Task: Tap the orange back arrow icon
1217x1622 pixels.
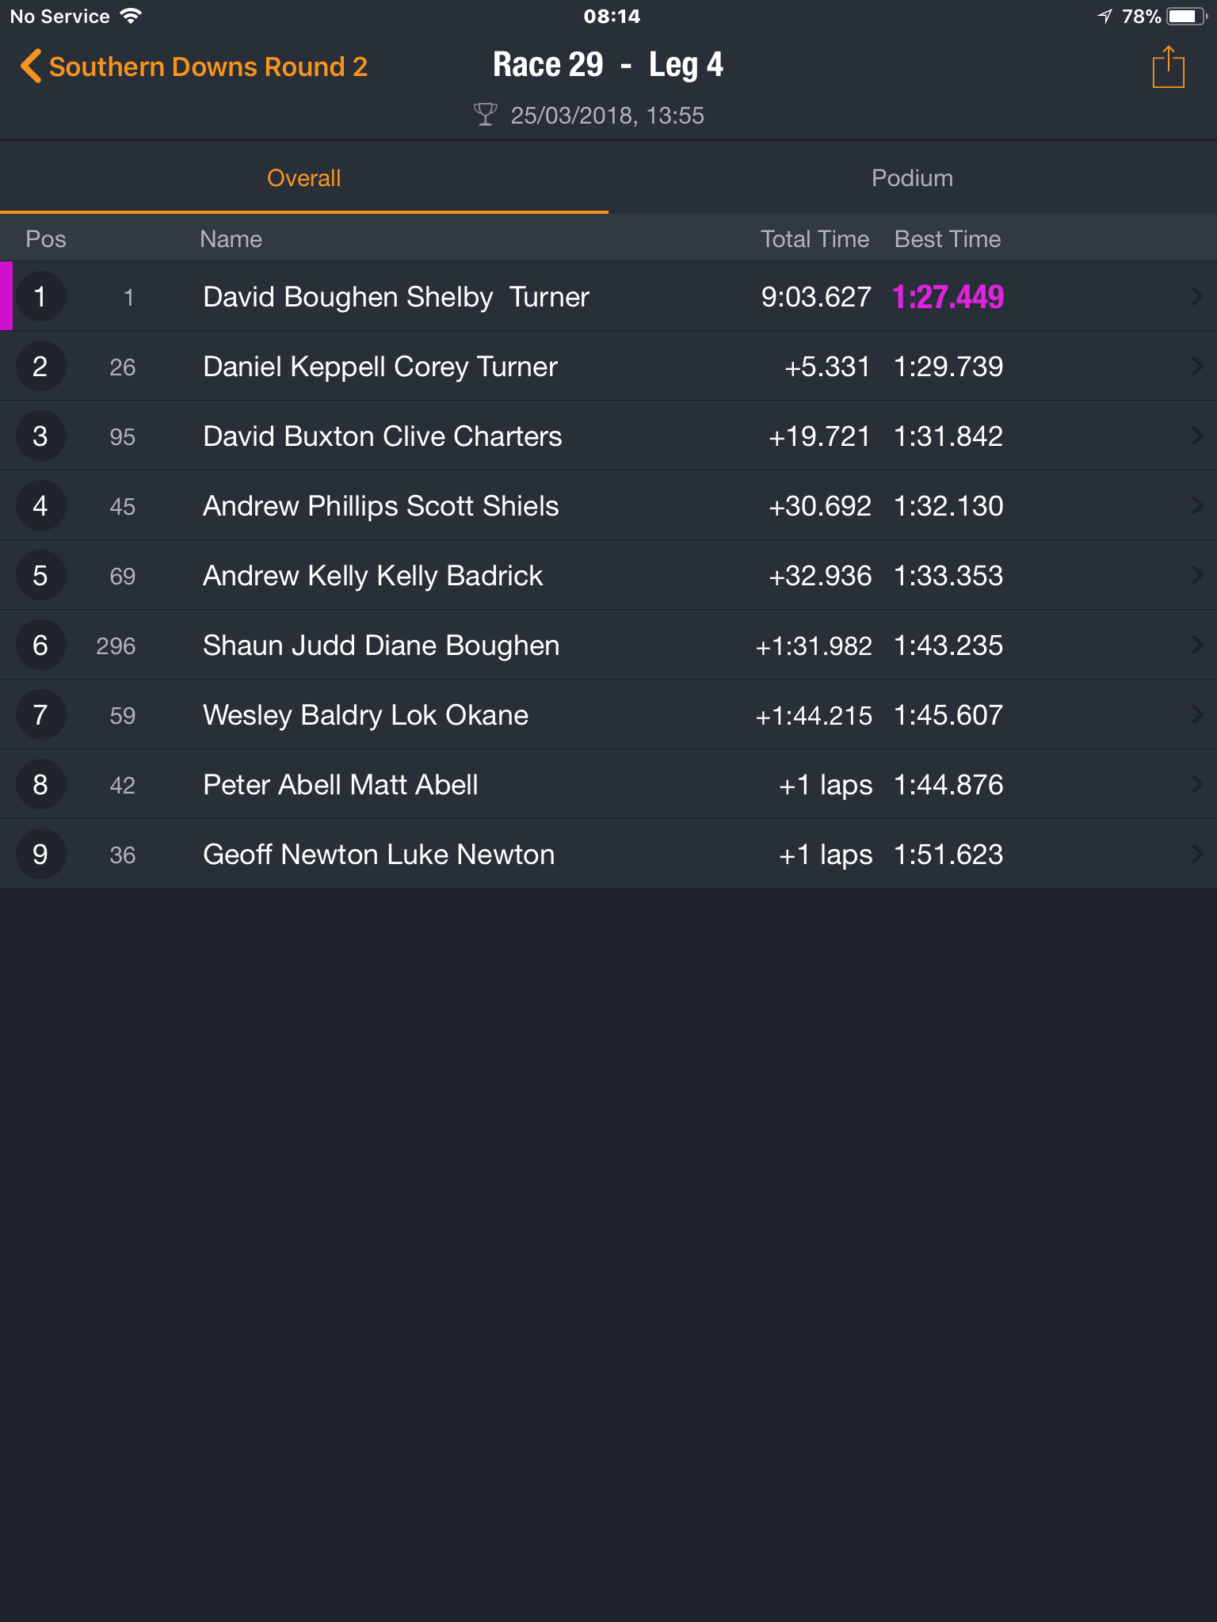Action: point(31,67)
